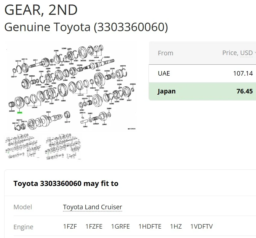Viewport: 256px width, 238px height.
Task: Click the 107.14 UAE price
Action: (x=243, y=73)
